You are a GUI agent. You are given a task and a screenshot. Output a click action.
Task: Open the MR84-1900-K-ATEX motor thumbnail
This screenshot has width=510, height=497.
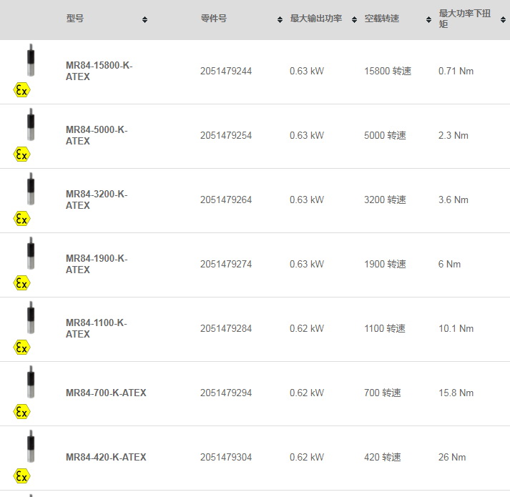(31, 253)
